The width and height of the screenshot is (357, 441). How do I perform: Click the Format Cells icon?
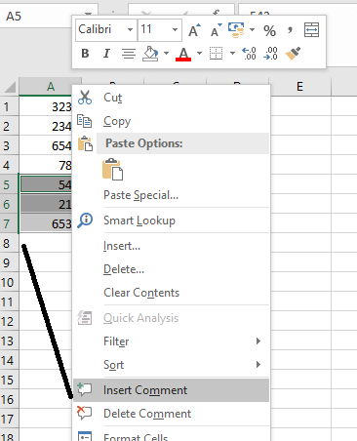(85, 436)
